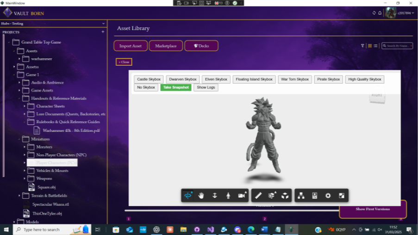Click the notification bell icon

tap(380, 13)
